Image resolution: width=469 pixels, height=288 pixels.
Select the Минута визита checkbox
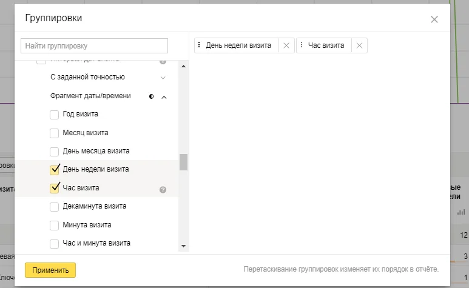(55, 225)
